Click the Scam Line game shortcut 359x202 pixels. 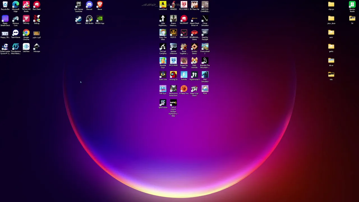click(163, 76)
